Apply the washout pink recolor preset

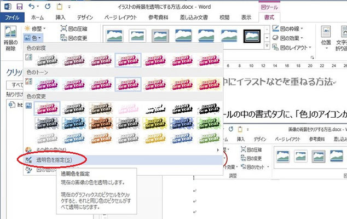click(128, 108)
